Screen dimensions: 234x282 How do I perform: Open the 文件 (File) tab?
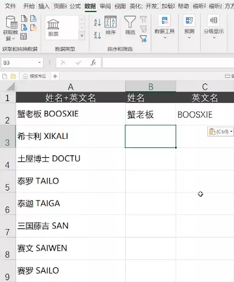(10, 6)
